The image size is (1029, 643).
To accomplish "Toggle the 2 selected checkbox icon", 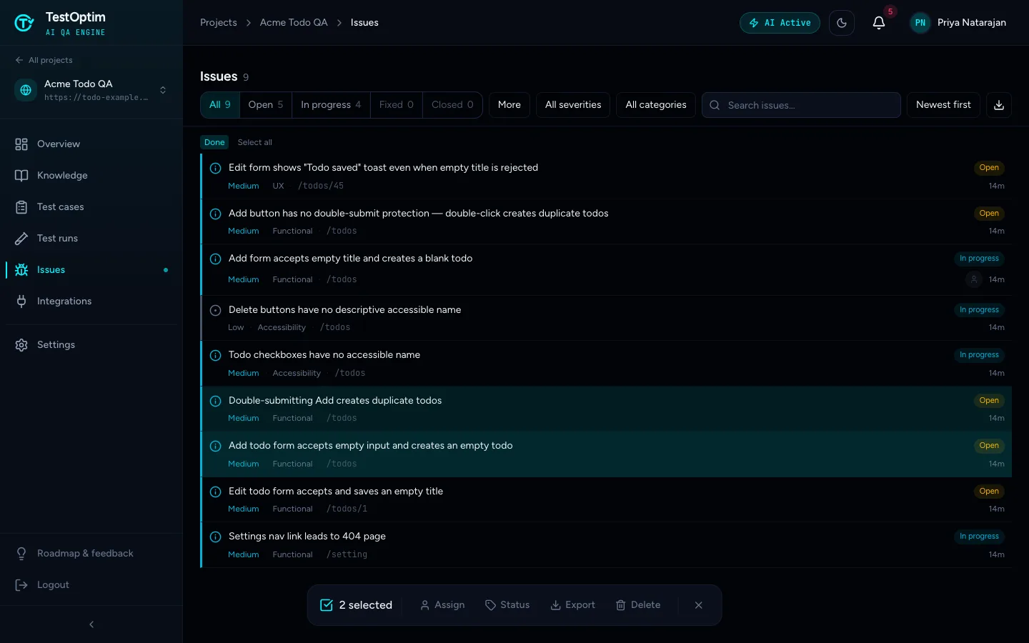I will click(327, 605).
